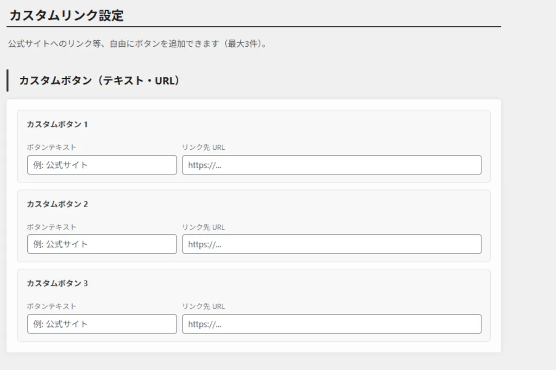The height and width of the screenshot is (370, 556).
Task: Focus the リンク先 URL box of カスタムボタン 3
Action: point(331,324)
